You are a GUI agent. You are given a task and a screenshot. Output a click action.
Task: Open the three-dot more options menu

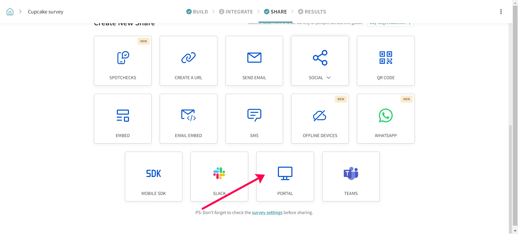(x=501, y=12)
